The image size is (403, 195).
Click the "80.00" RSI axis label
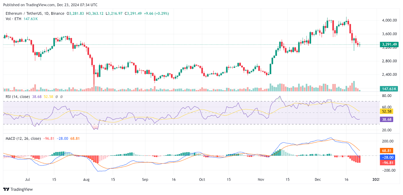click(387, 96)
